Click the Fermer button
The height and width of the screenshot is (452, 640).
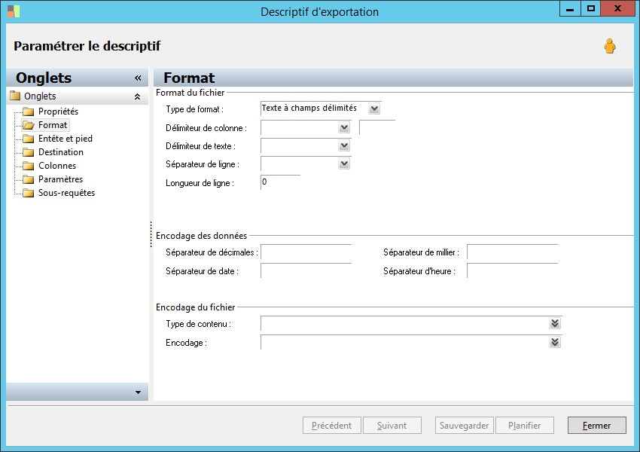tap(597, 426)
